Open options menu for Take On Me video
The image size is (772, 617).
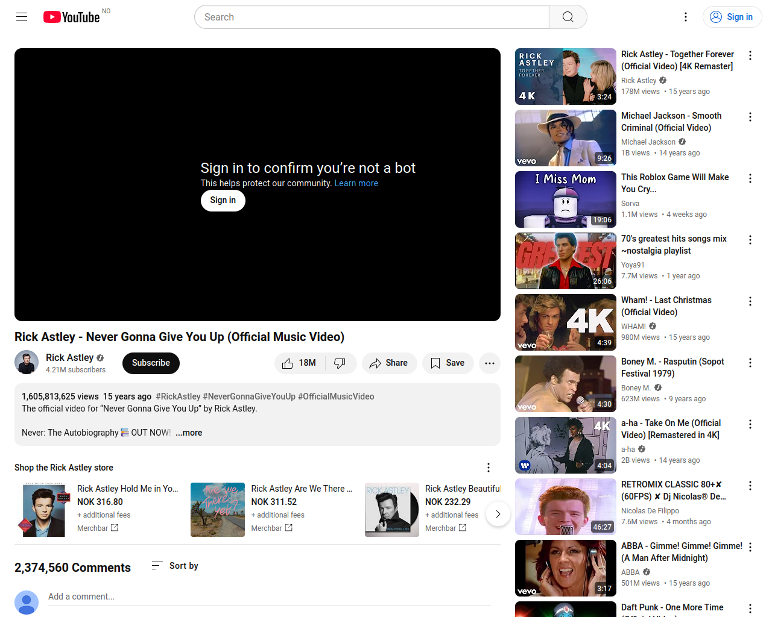[x=750, y=424]
